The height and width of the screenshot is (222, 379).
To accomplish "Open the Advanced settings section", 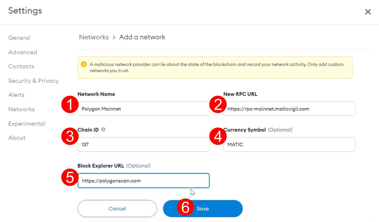I will pyautogui.click(x=23, y=52).
